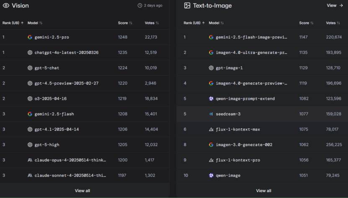Click the seedream-3 ByteDance icon
Image resolution: width=348 pixels, height=198 pixels.
click(x=211, y=114)
